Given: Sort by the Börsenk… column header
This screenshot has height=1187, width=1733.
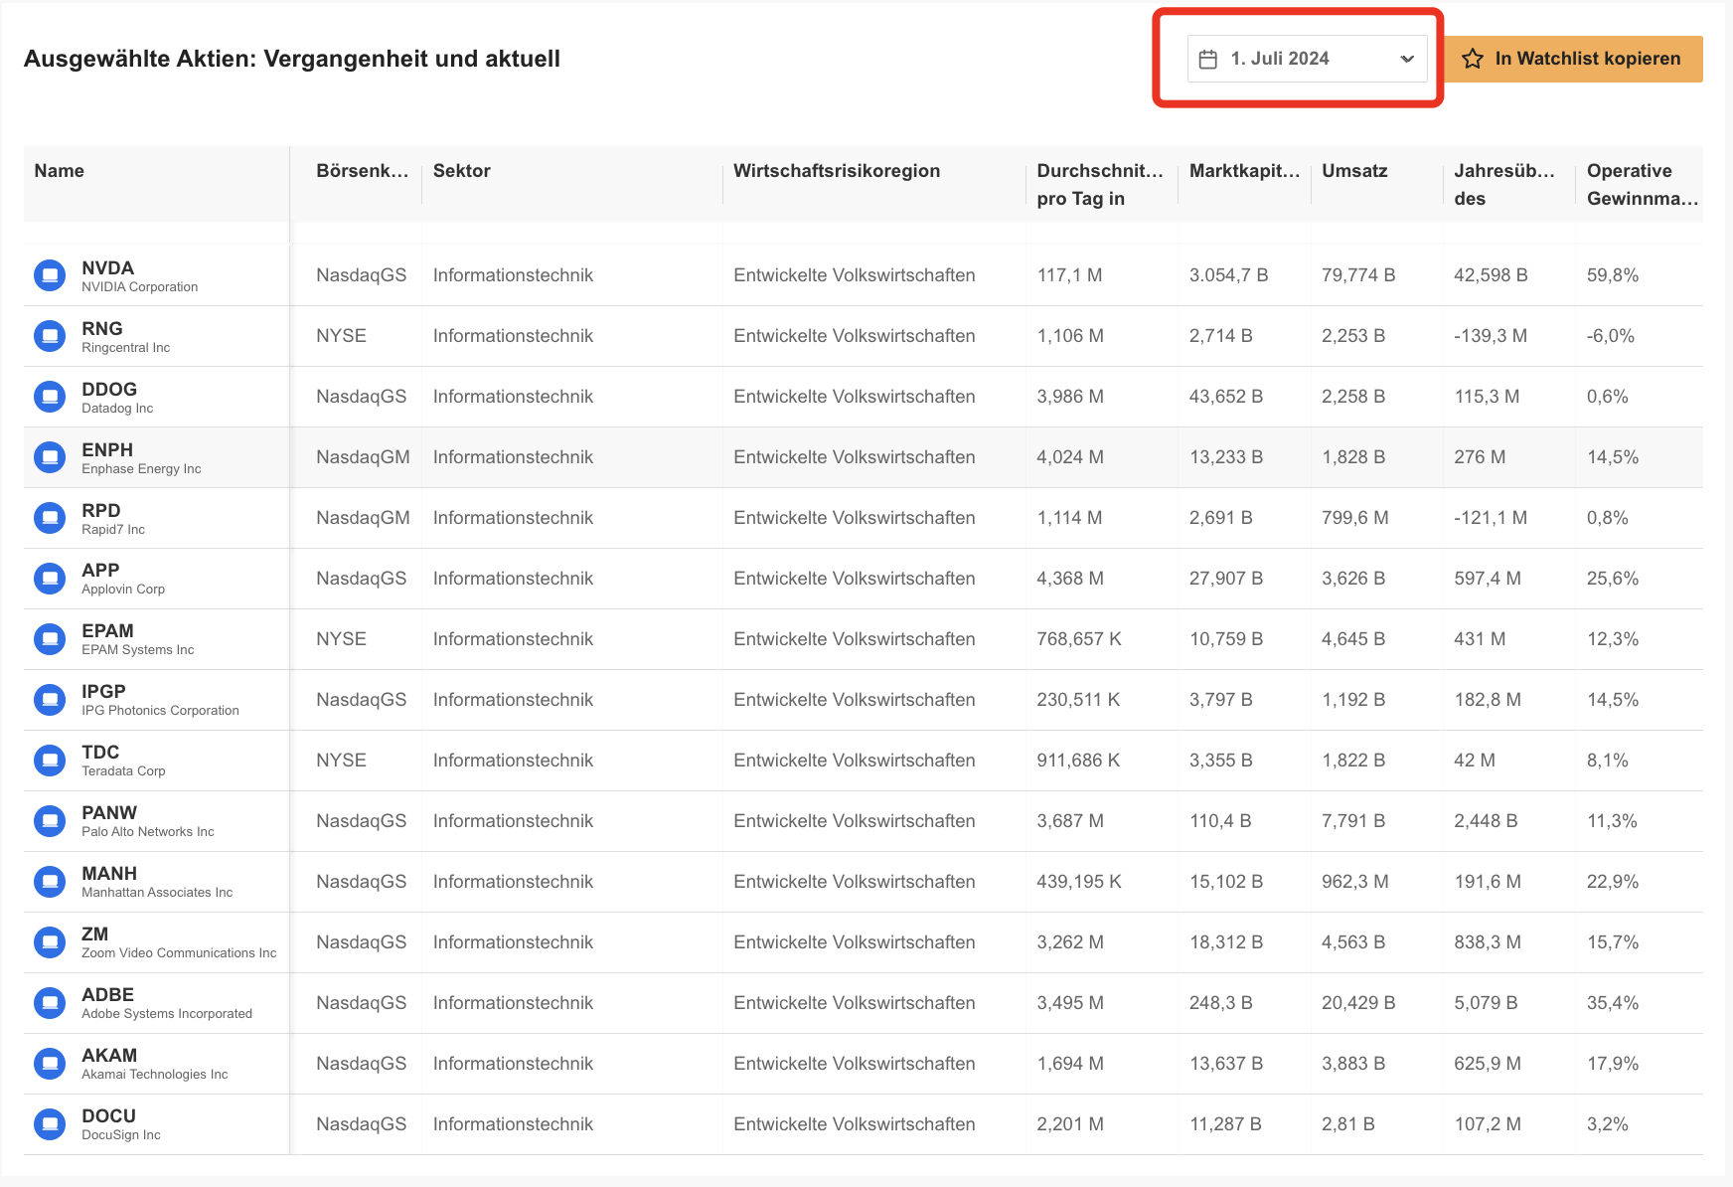Looking at the screenshot, I should (x=363, y=171).
